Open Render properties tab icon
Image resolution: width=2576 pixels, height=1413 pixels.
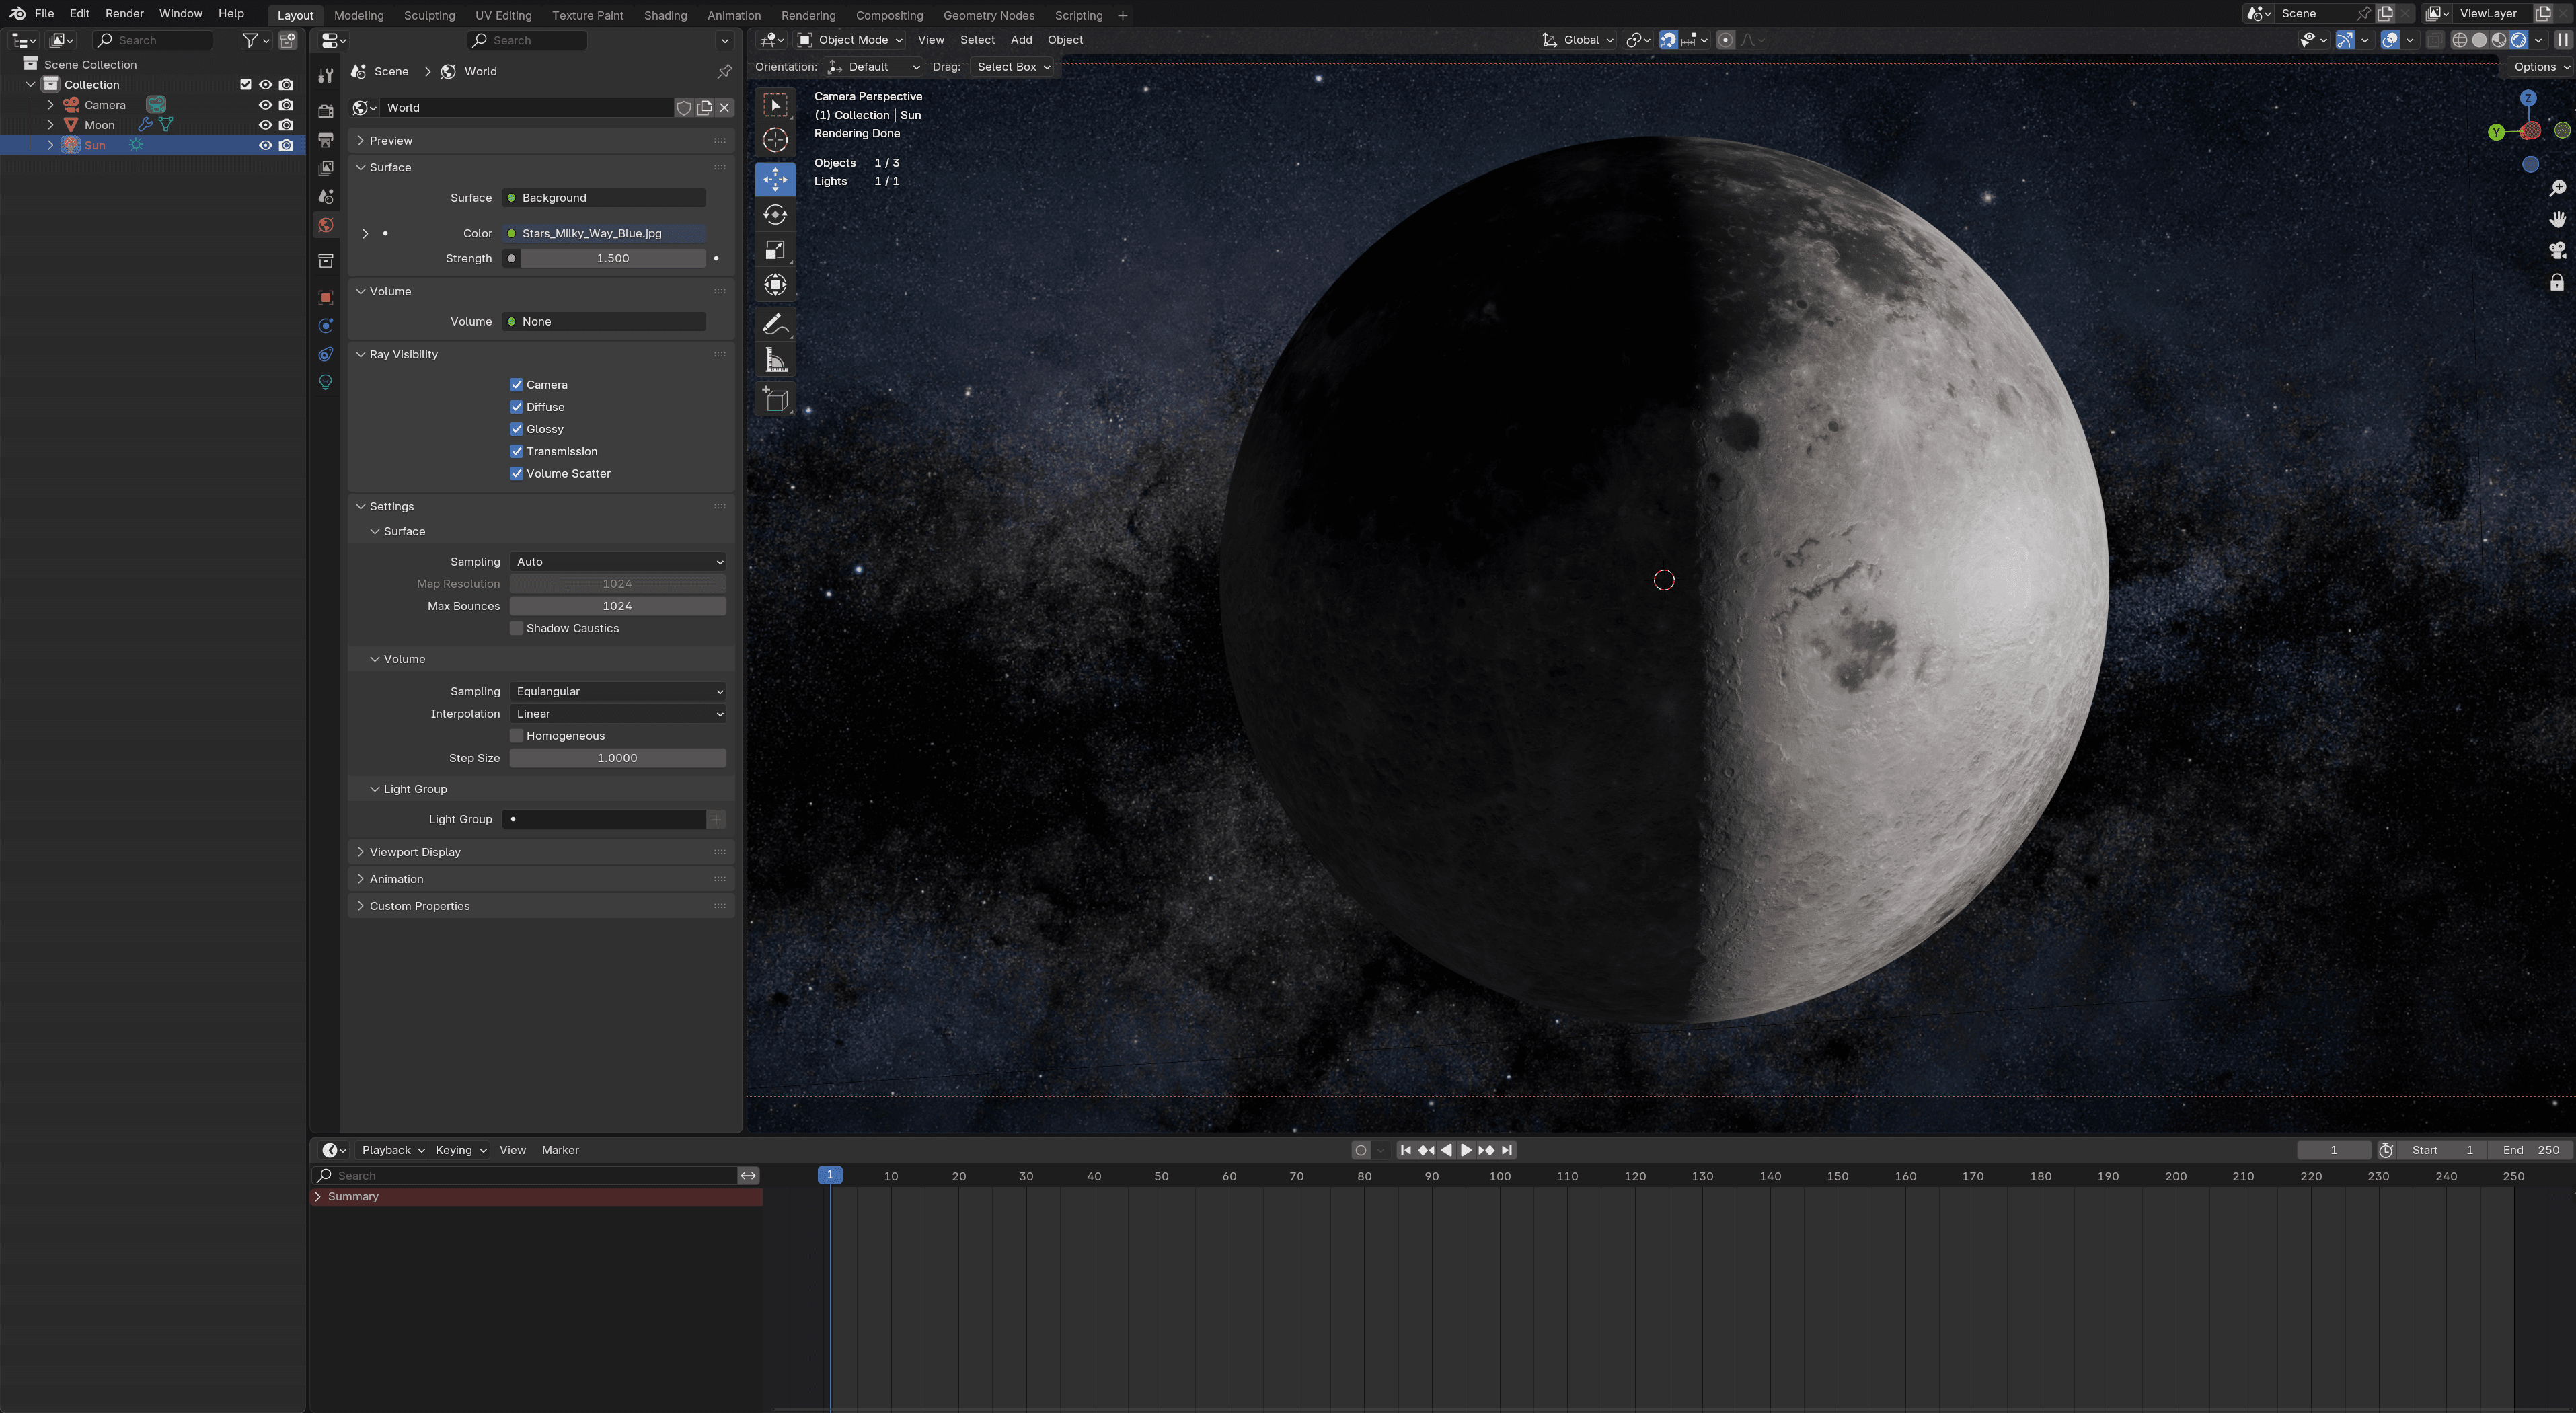click(325, 111)
